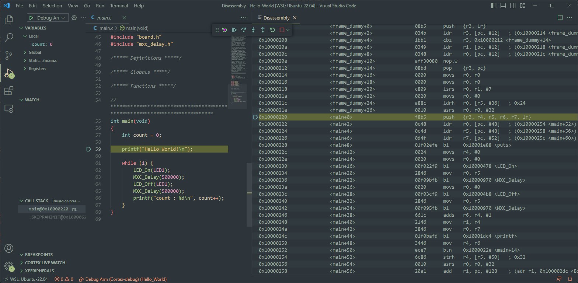Open launch.json with the gear icon
Image resolution: width=578 pixels, height=283 pixels.
pyautogui.click(x=74, y=18)
